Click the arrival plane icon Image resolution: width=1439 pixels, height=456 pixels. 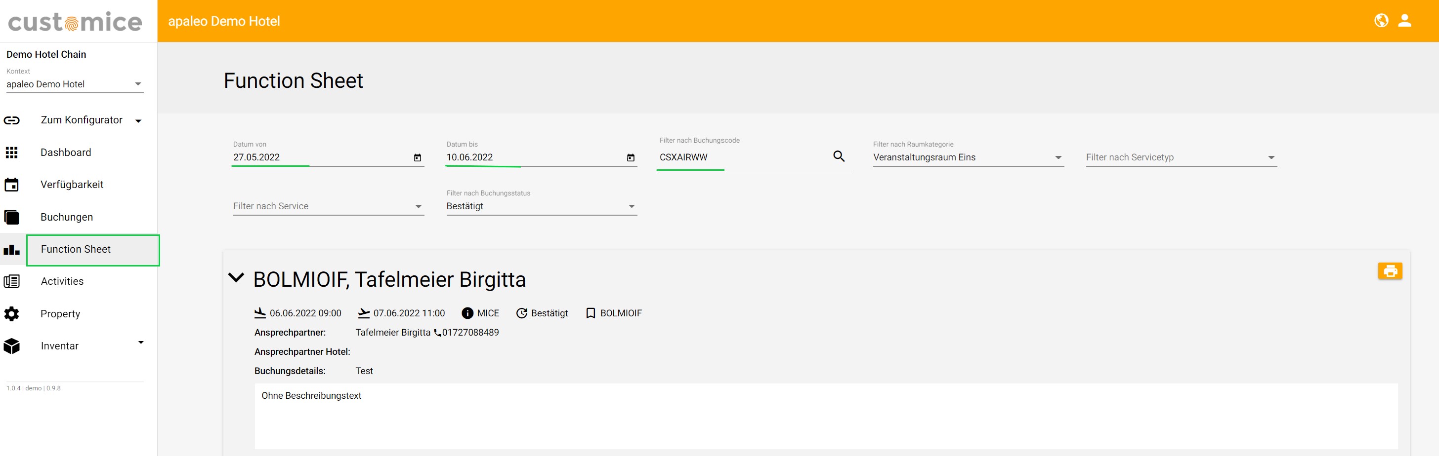pos(260,313)
